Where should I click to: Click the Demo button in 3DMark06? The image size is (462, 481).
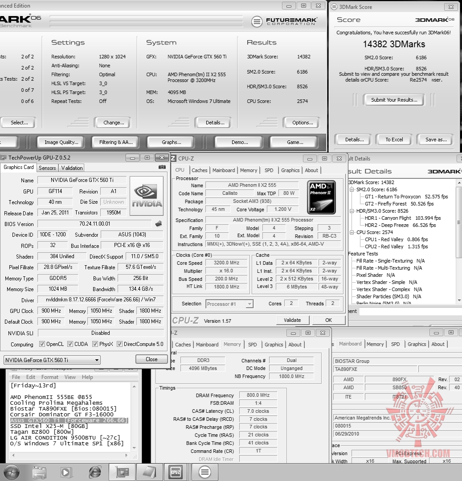pyautogui.click(x=240, y=142)
